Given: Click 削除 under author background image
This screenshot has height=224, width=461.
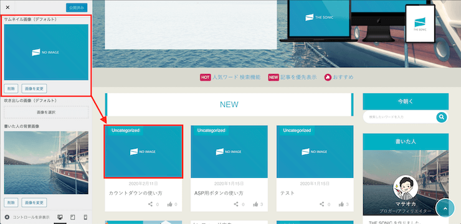Looking at the screenshot, I should click(x=11, y=202).
